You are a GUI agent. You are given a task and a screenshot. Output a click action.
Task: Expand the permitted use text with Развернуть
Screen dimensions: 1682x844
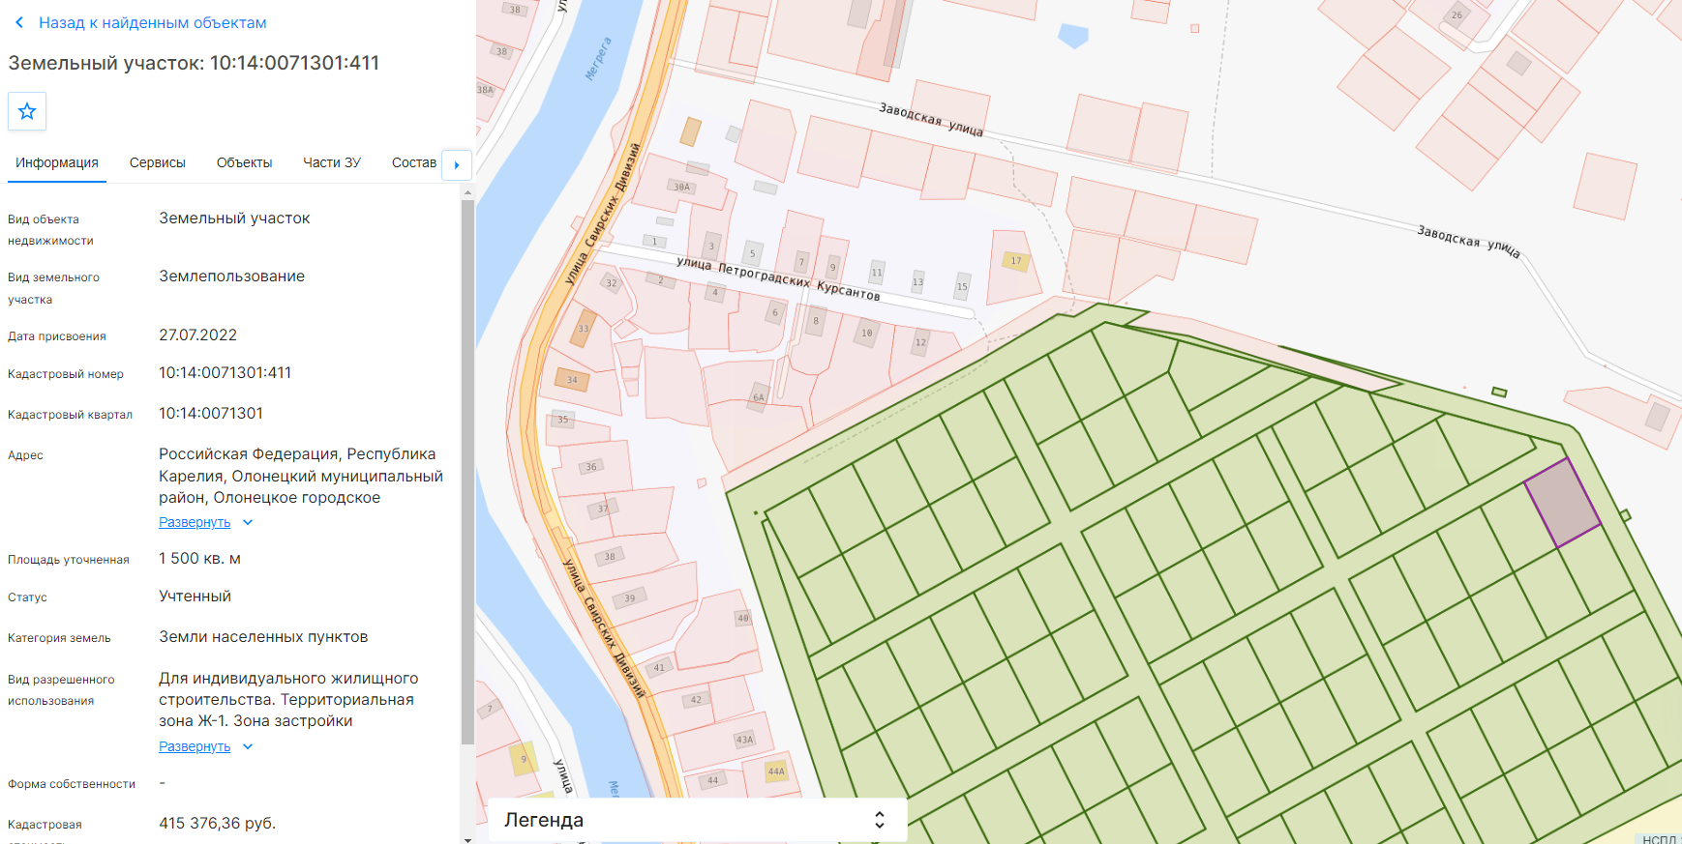205,746
